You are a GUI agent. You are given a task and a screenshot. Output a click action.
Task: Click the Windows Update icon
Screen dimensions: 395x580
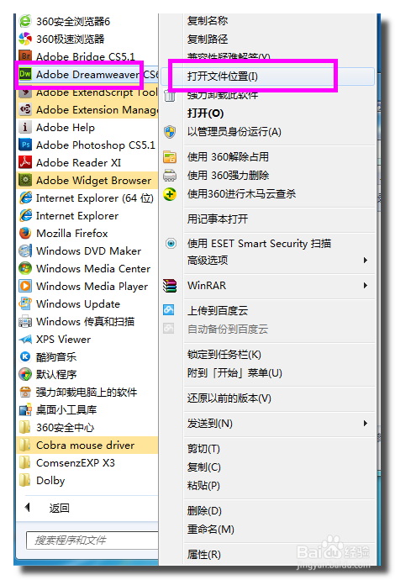(25, 303)
